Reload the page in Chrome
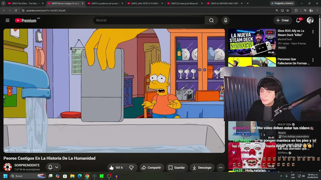 click(x=16, y=10)
